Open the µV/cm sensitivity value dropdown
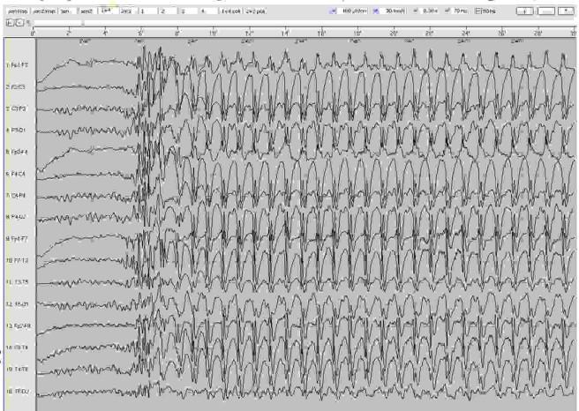 pos(353,8)
